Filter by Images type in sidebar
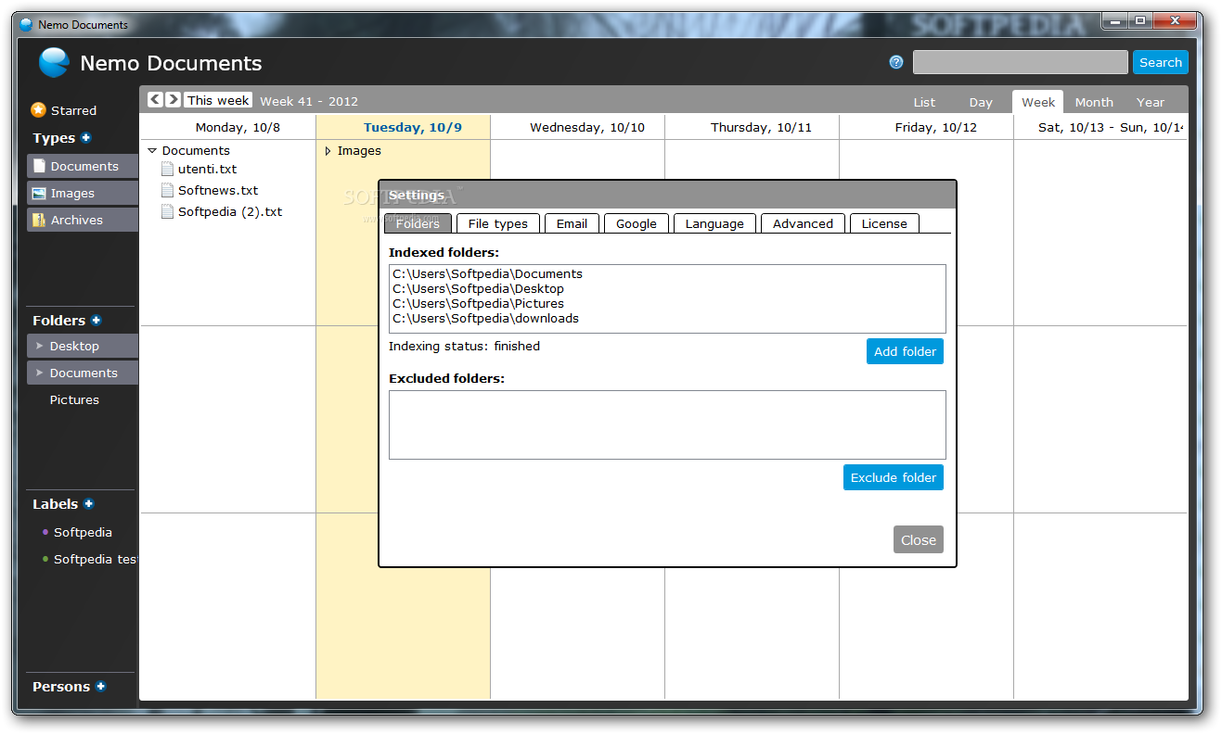1222x734 pixels. click(83, 193)
